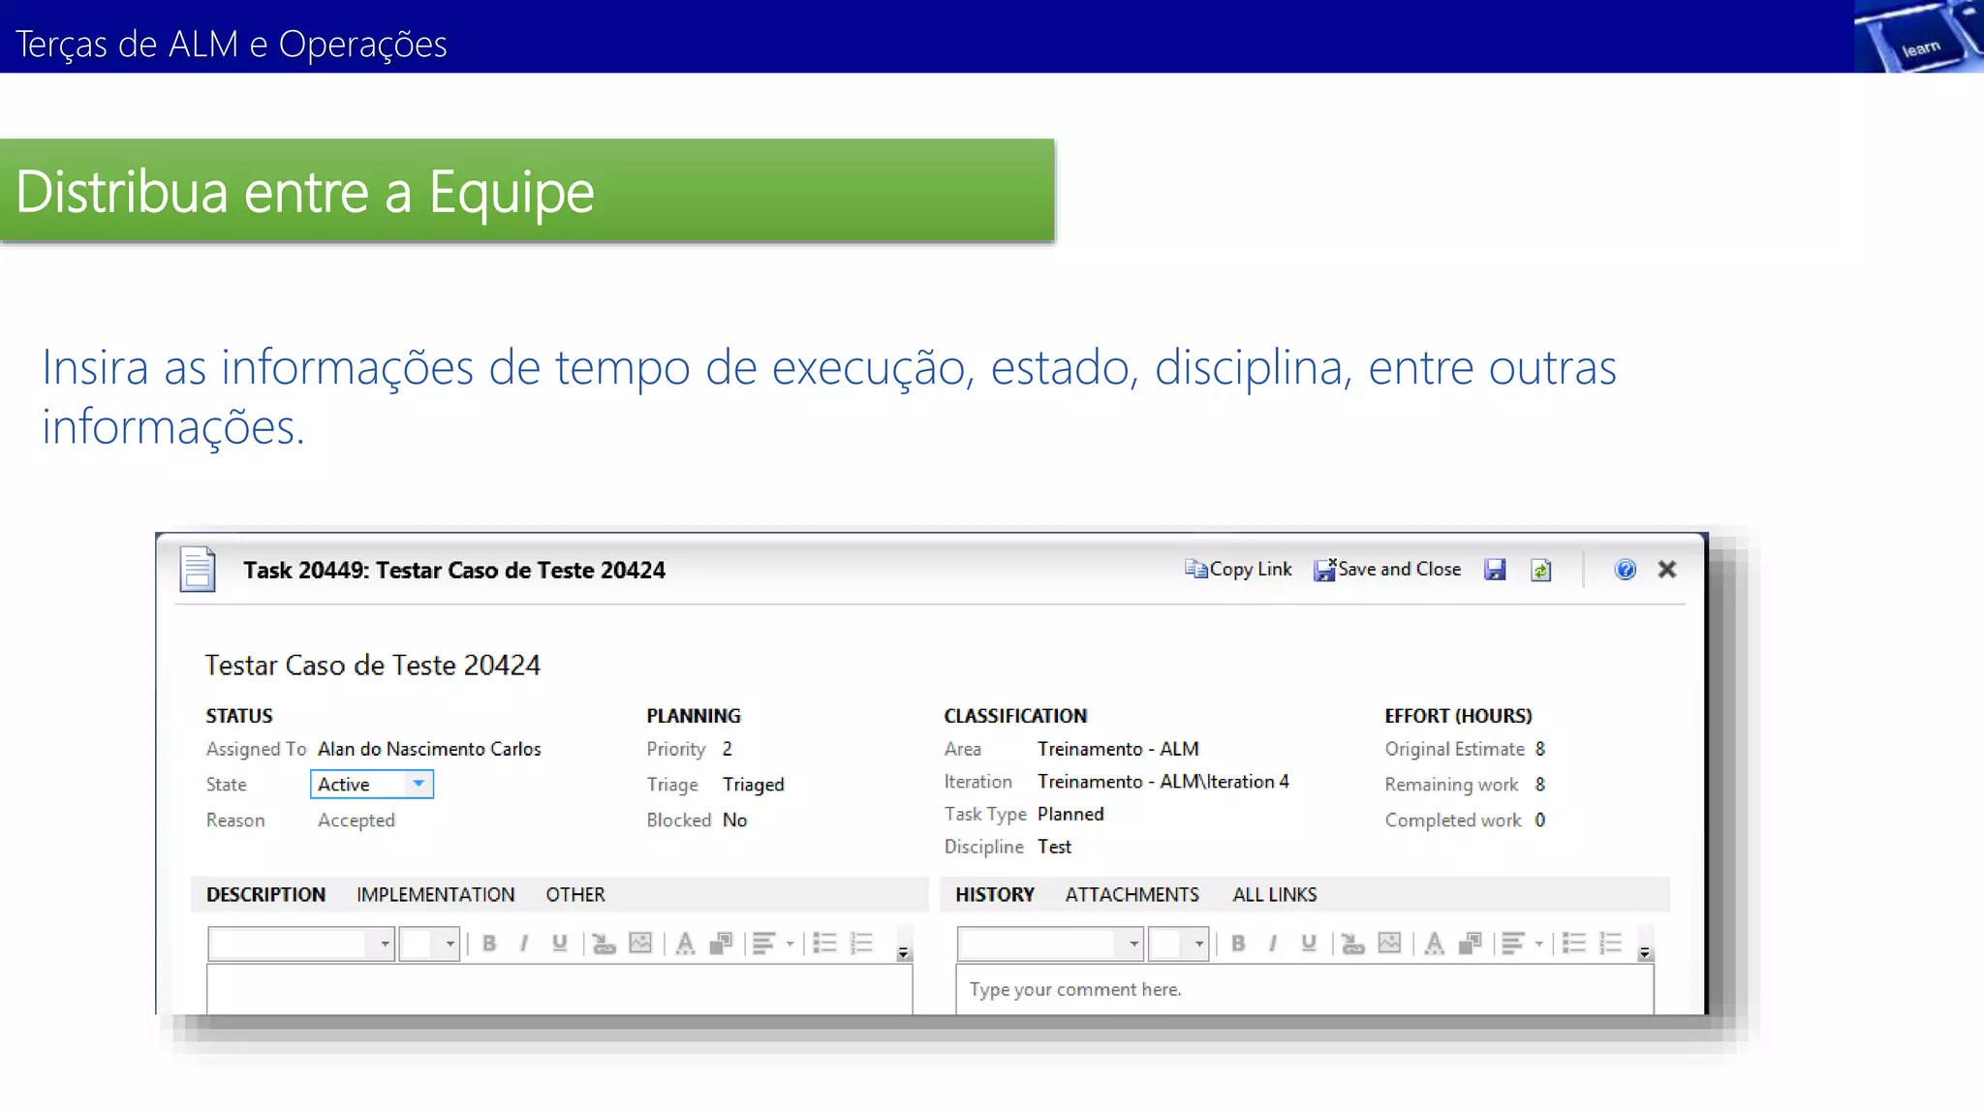This screenshot has width=1984, height=1116.
Task: Click the title field Testar Caso de Teste 20424
Action: click(373, 666)
